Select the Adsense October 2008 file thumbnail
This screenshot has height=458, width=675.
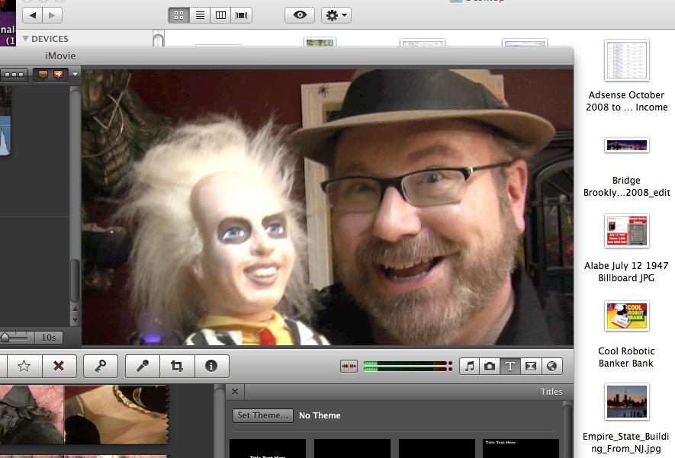[x=626, y=60]
